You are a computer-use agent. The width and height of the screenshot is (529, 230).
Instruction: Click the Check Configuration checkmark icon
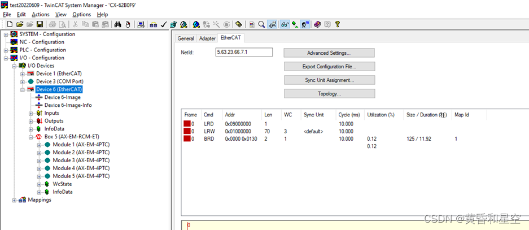click(163, 24)
